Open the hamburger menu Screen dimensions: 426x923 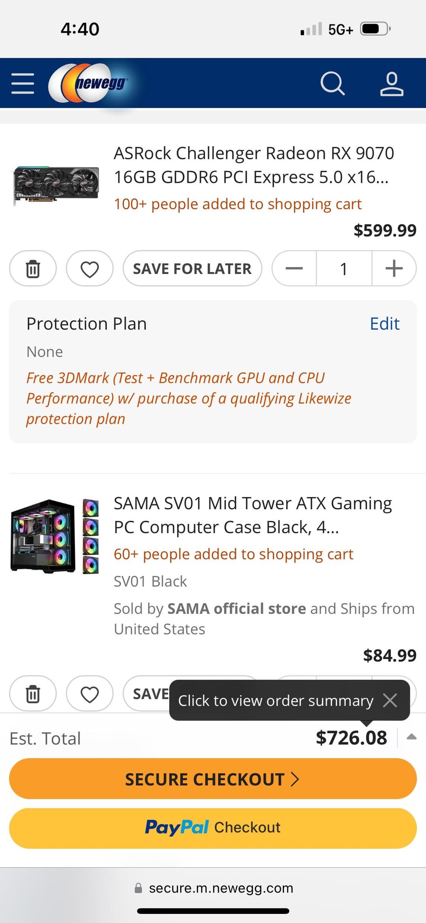pyautogui.click(x=23, y=83)
